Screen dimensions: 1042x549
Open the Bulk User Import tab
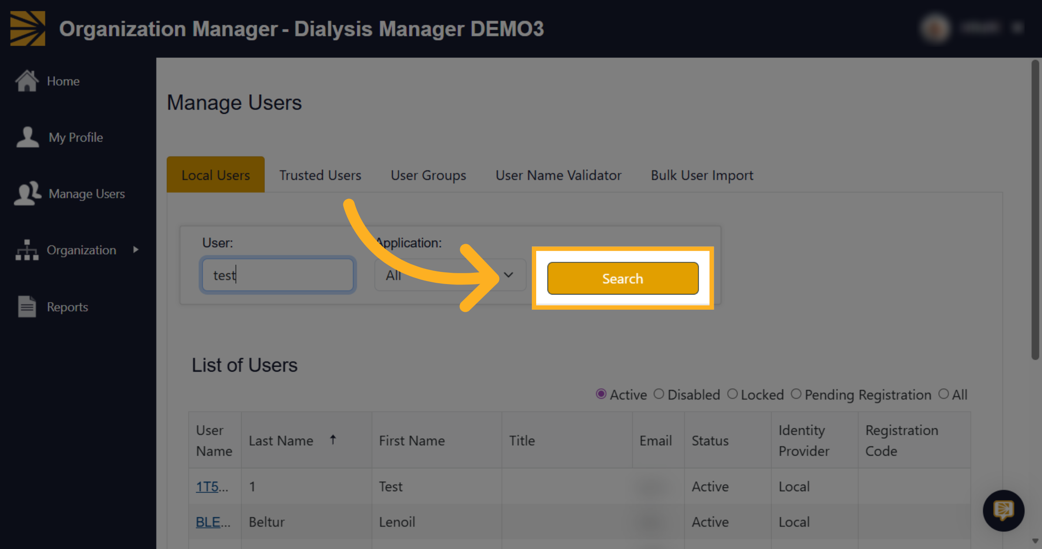pyautogui.click(x=702, y=175)
